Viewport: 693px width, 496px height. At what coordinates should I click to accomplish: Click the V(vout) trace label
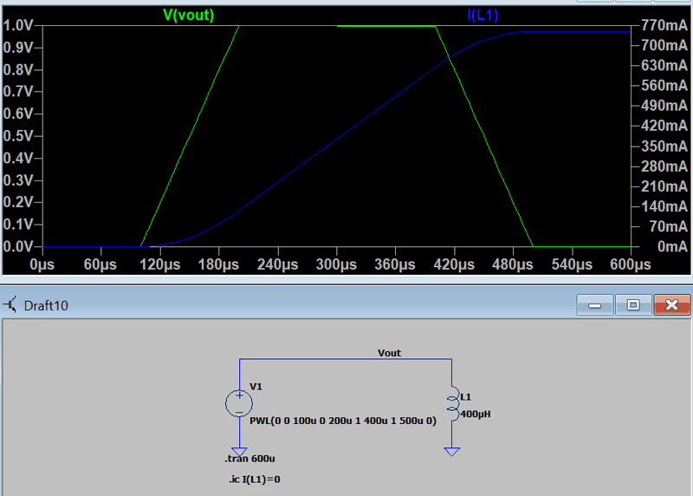[x=188, y=15]
